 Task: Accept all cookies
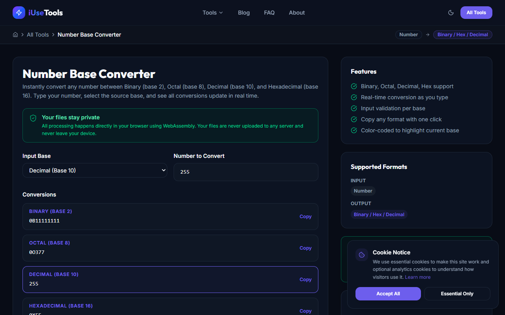[x=388, y=293]
